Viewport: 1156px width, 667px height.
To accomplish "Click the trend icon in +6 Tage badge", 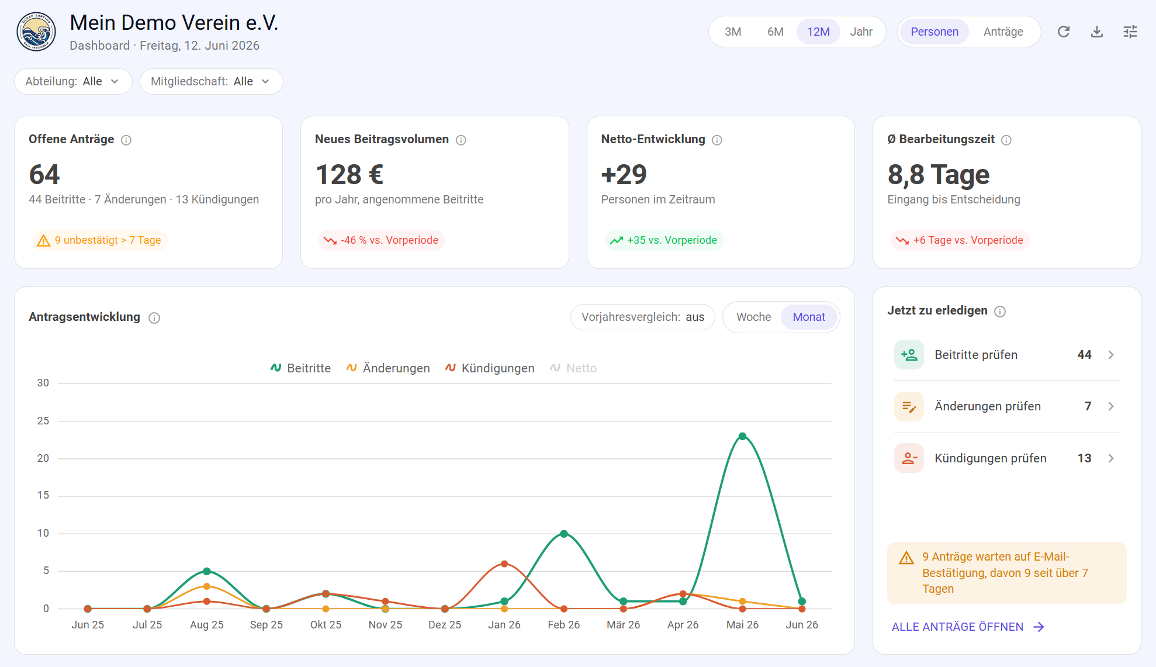I will click(x=902, y=240).
